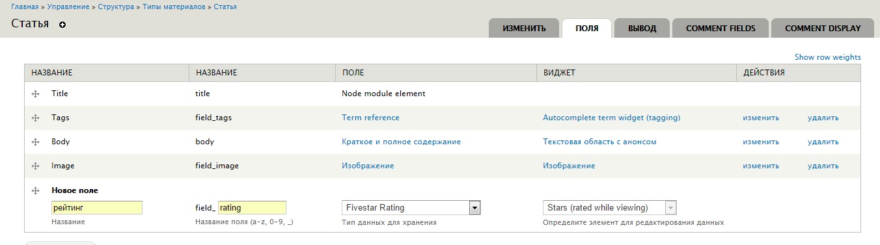Focus the new field label input containing рейтинг

[97, 208]
